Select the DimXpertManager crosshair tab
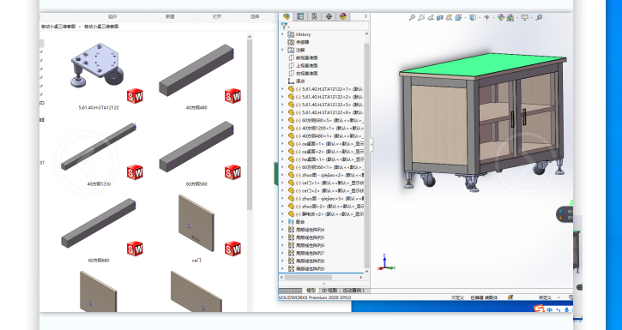622x330 pixels. click(329, 16)
